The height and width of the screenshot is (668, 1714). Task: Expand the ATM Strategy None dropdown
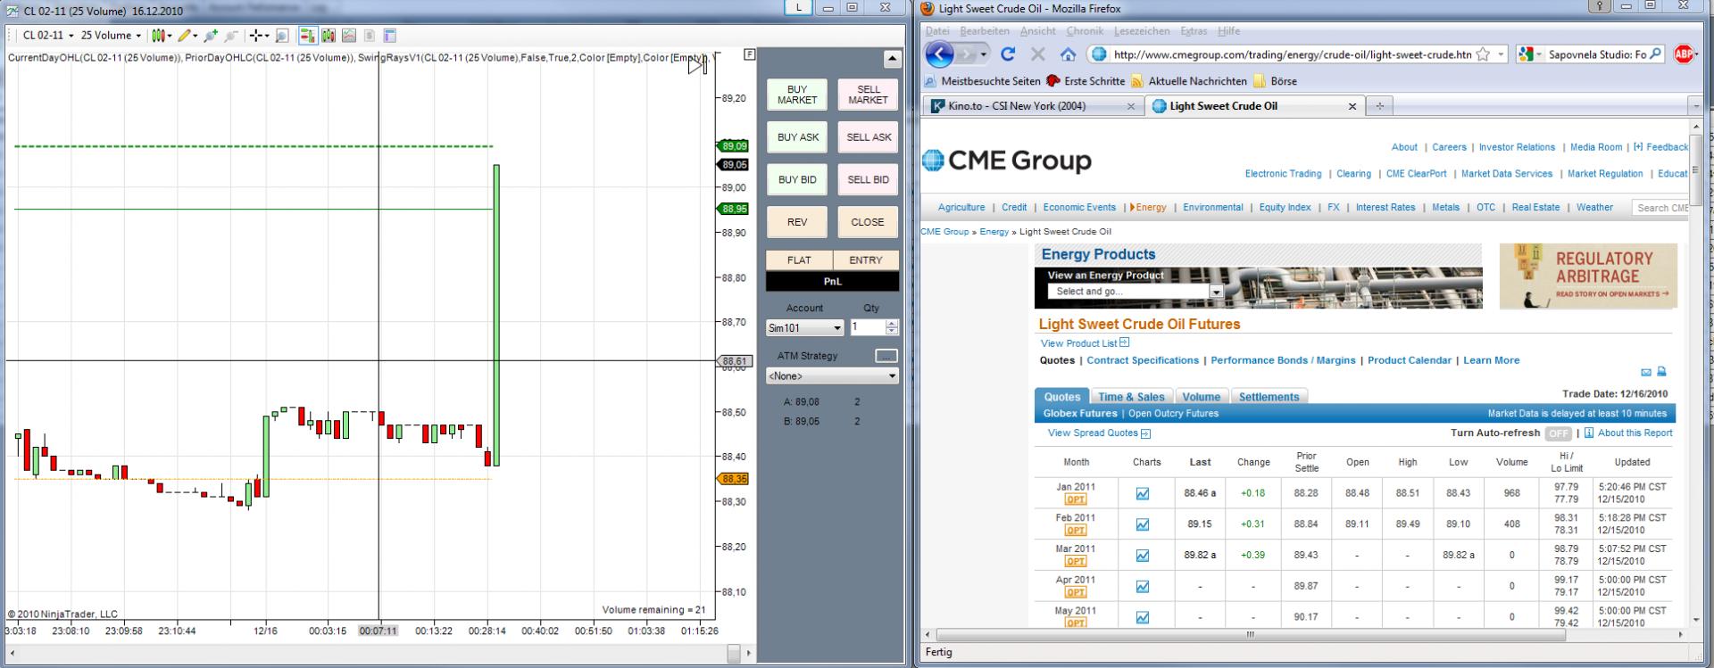832,376
